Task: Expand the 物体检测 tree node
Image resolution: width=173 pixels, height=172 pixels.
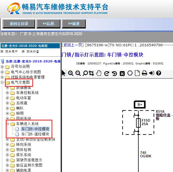Action: [7, 150]
